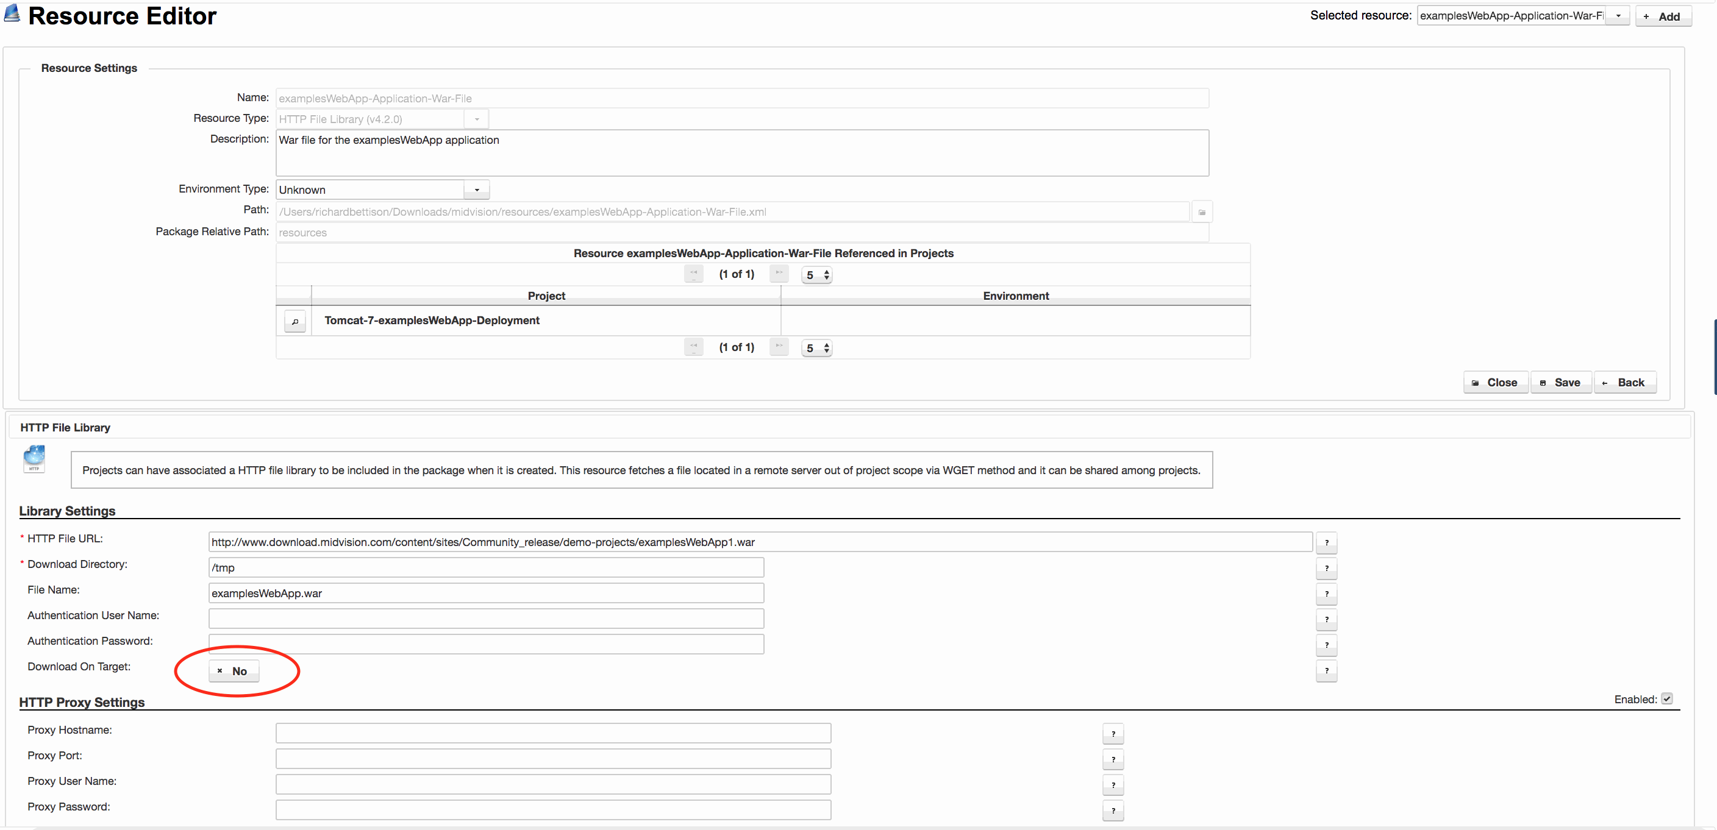This screenshot has width=1717, height=830.
Task: Uncheck the HTTP Proxy Settings Enabled checkbox
Action: (x=1667, y=699)
